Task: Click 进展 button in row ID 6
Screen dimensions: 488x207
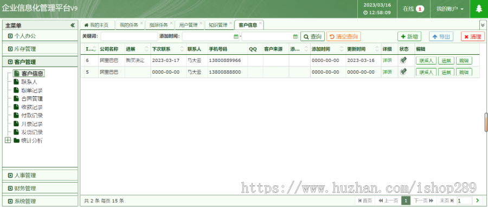Action: point(446,60)
